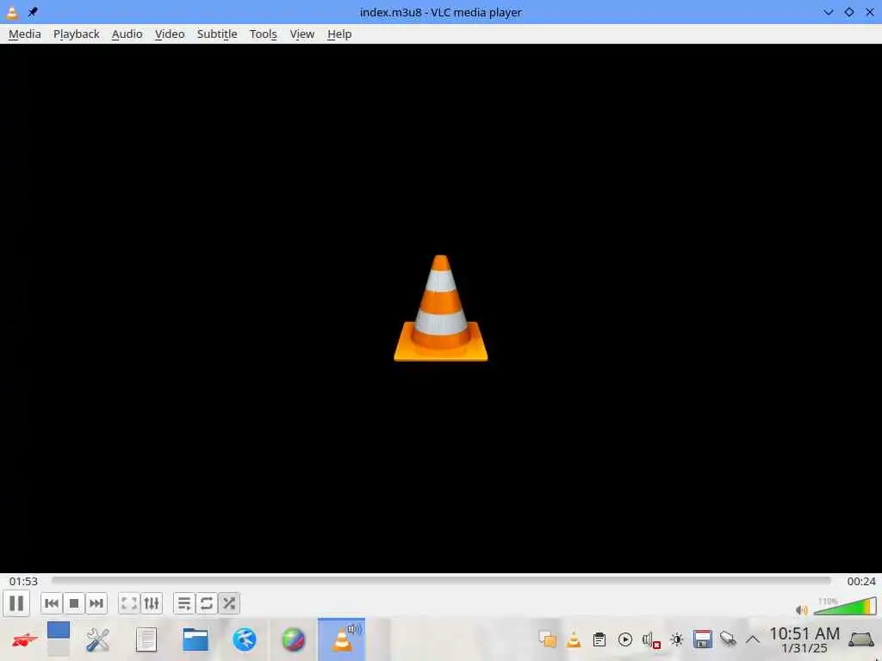The width and height of the screenshot is (882, 661).
Task: Open the Media menu
Action: pos(25,34)
